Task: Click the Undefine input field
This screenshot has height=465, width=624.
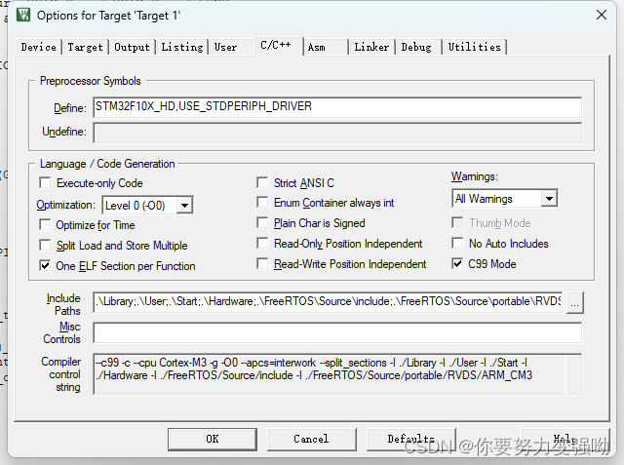Action: click(337, 133)
